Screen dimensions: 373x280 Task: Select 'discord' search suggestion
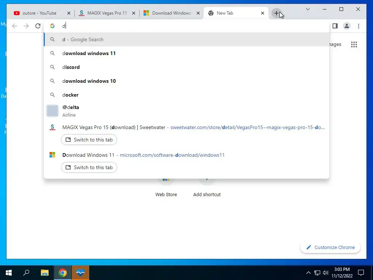(186, 67)
